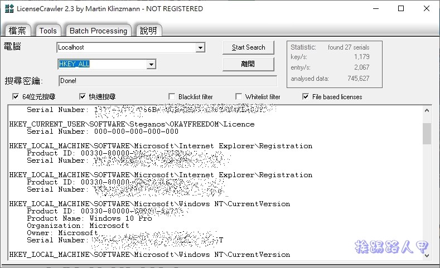
Task: Click the analysed data value 745,627
Action: pyautogui.click(x=359, y=79)
